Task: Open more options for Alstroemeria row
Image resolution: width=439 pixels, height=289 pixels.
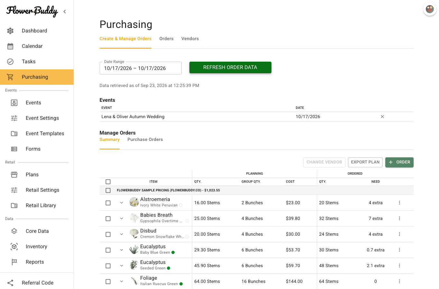Action: coord(399,203)
